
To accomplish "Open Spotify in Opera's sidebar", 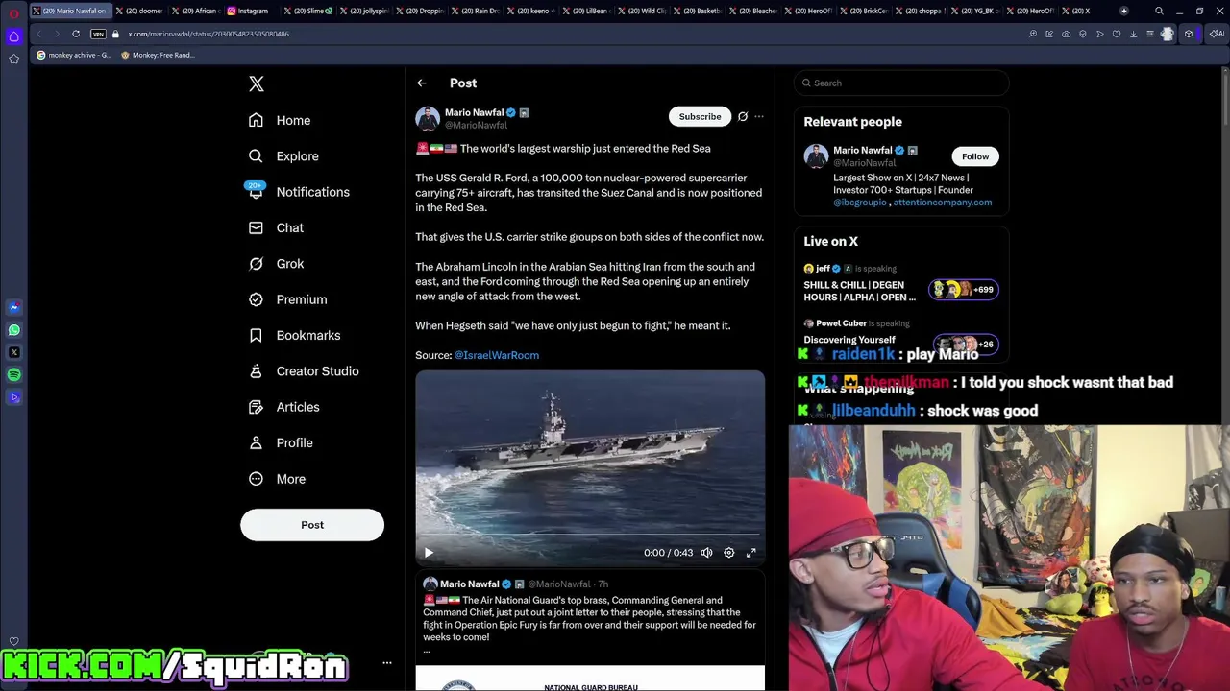I will click(x=13, y=375).
